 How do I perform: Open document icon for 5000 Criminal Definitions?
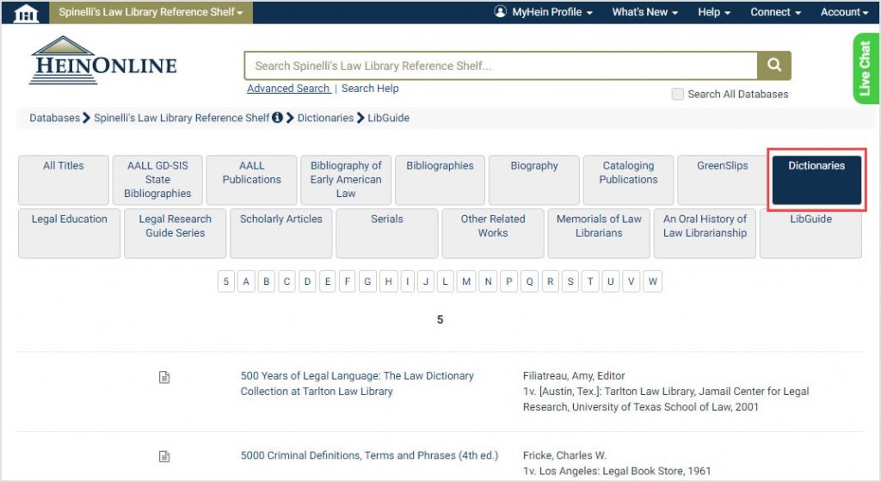click(x=164, y=456)
